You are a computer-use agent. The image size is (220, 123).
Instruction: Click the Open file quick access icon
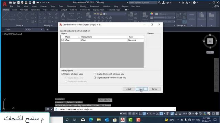[14, 2]
